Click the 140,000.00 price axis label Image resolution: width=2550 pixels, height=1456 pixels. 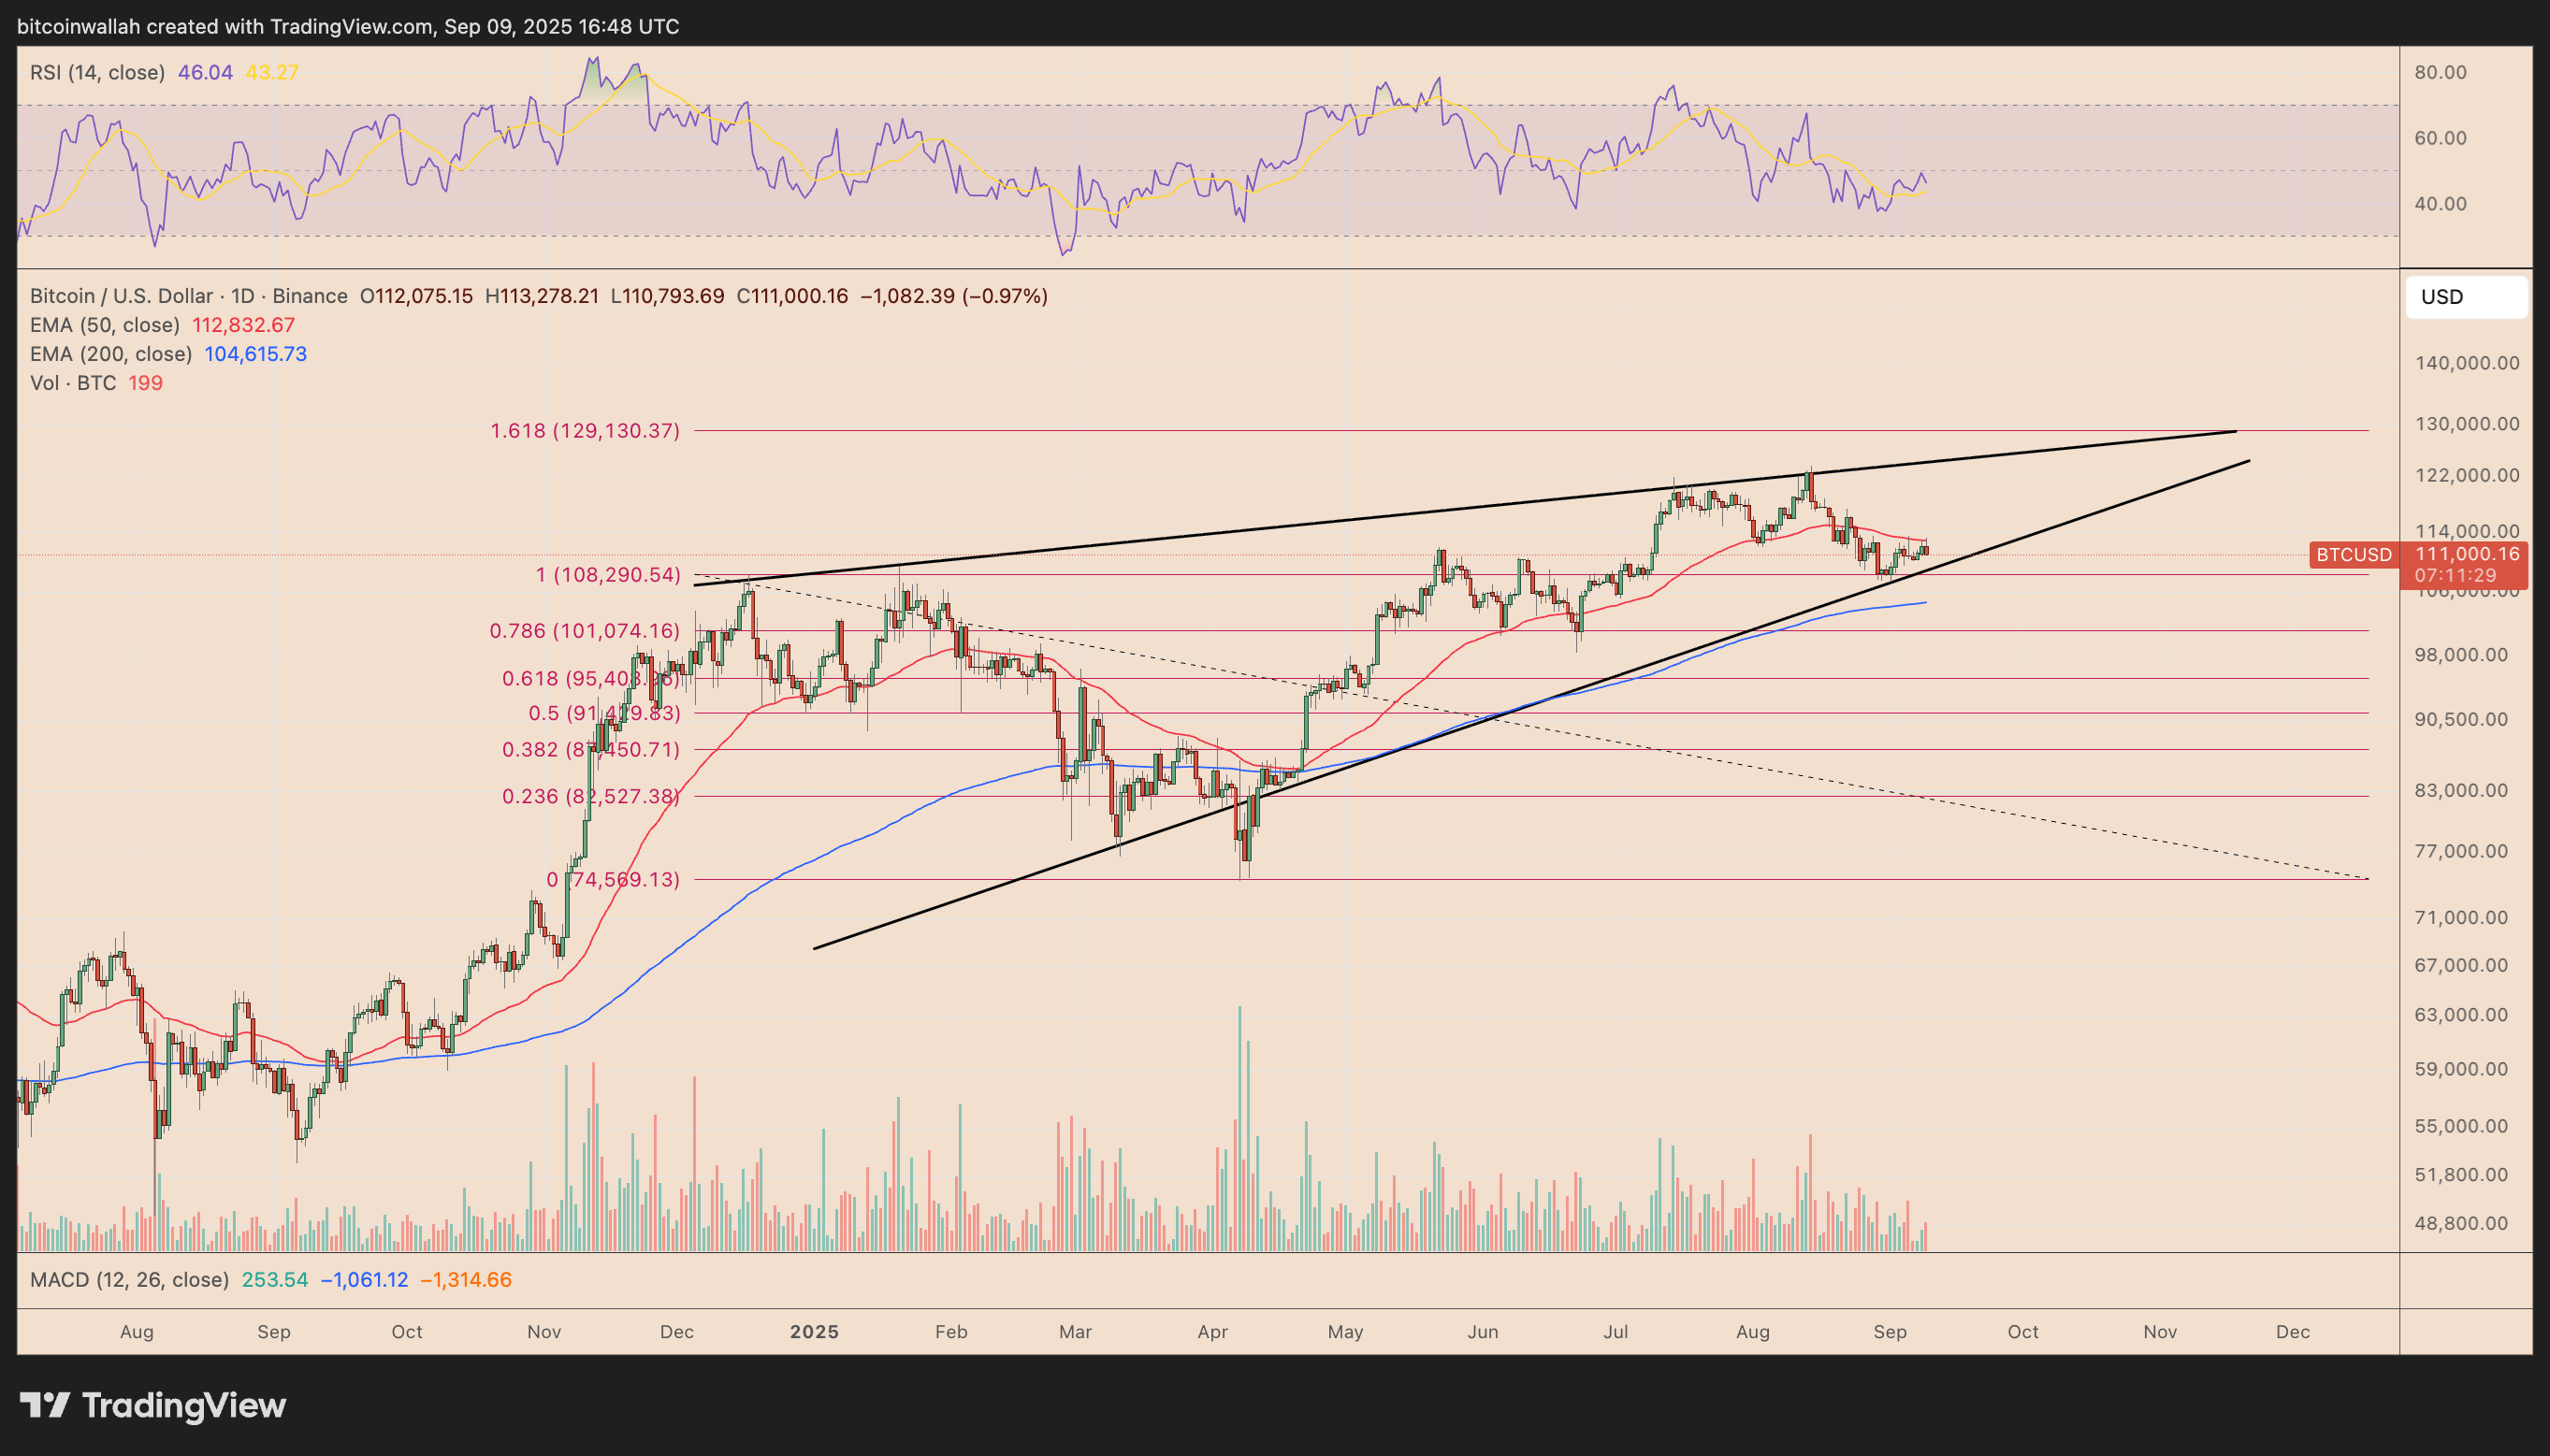2466,363
